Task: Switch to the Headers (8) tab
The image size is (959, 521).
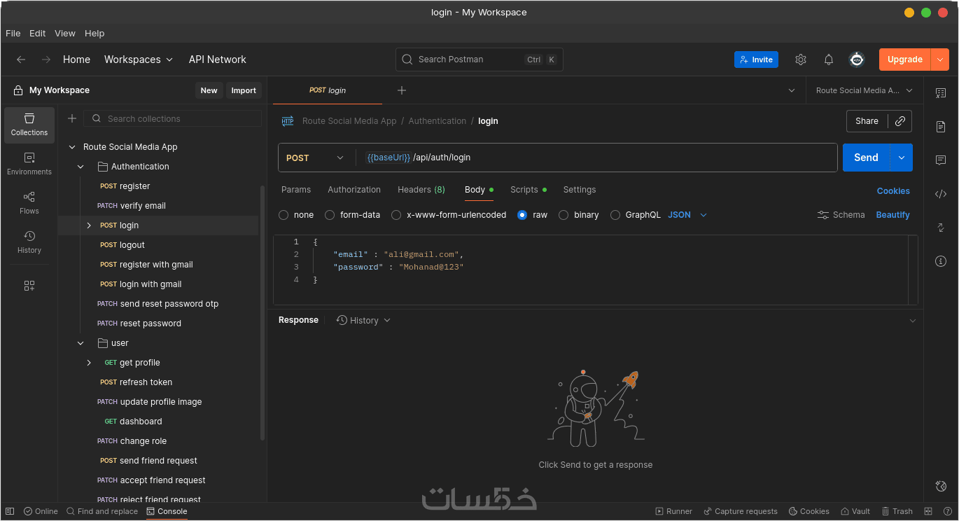Action: (x=421, y=190)
